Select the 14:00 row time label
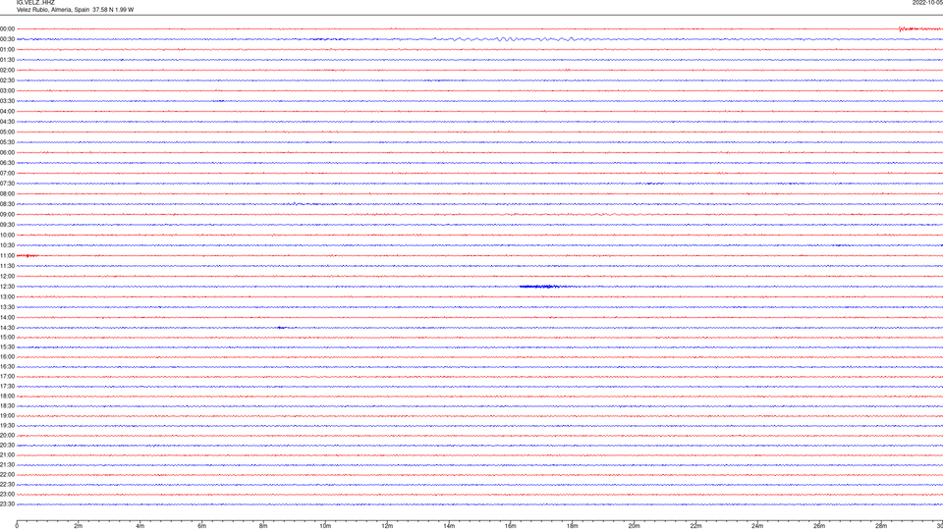 7,317
